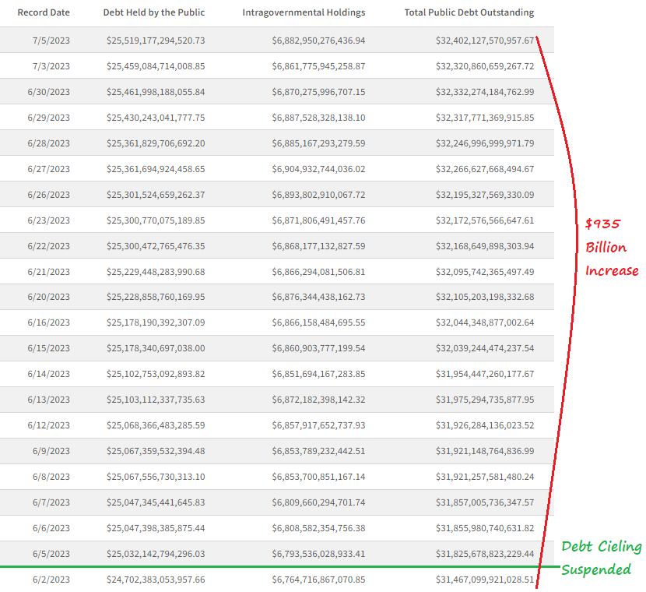The image size is (646, 592).
Task: Click total debt value $32,320,860,659,267.72
Action: click(x=485, y=66)
